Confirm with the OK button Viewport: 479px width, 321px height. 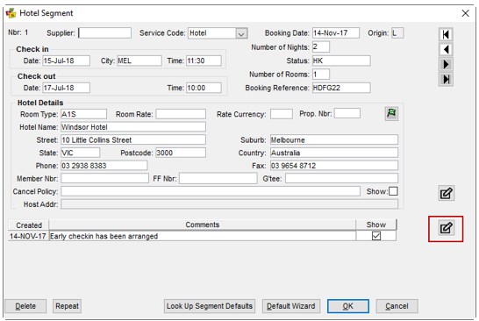[x=348, y=306]
